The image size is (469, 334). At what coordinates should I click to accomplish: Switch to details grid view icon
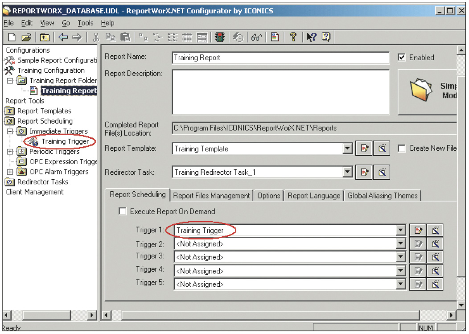click(x=187, y=37)
